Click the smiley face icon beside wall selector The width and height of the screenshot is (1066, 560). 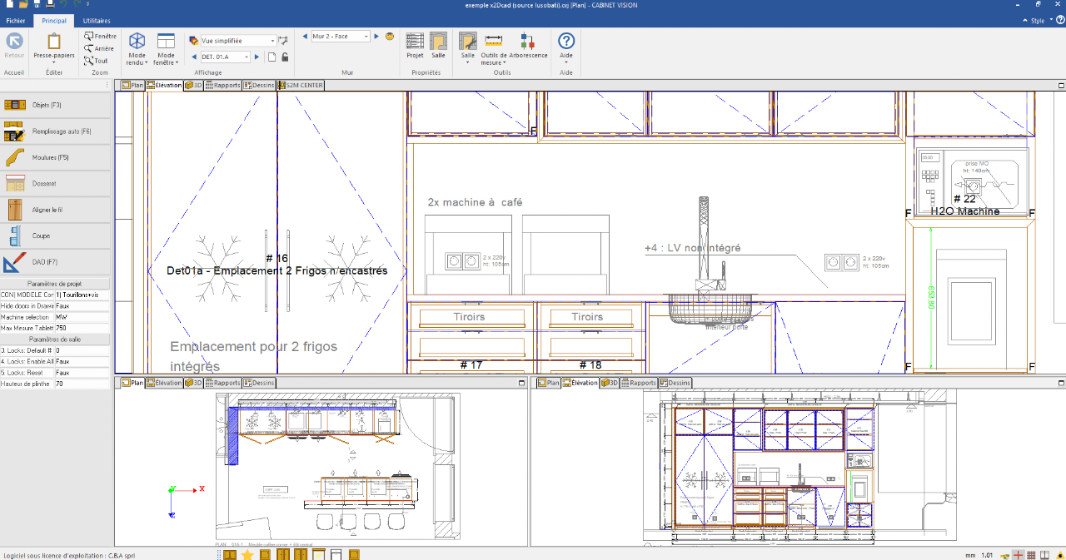point(390,37)
